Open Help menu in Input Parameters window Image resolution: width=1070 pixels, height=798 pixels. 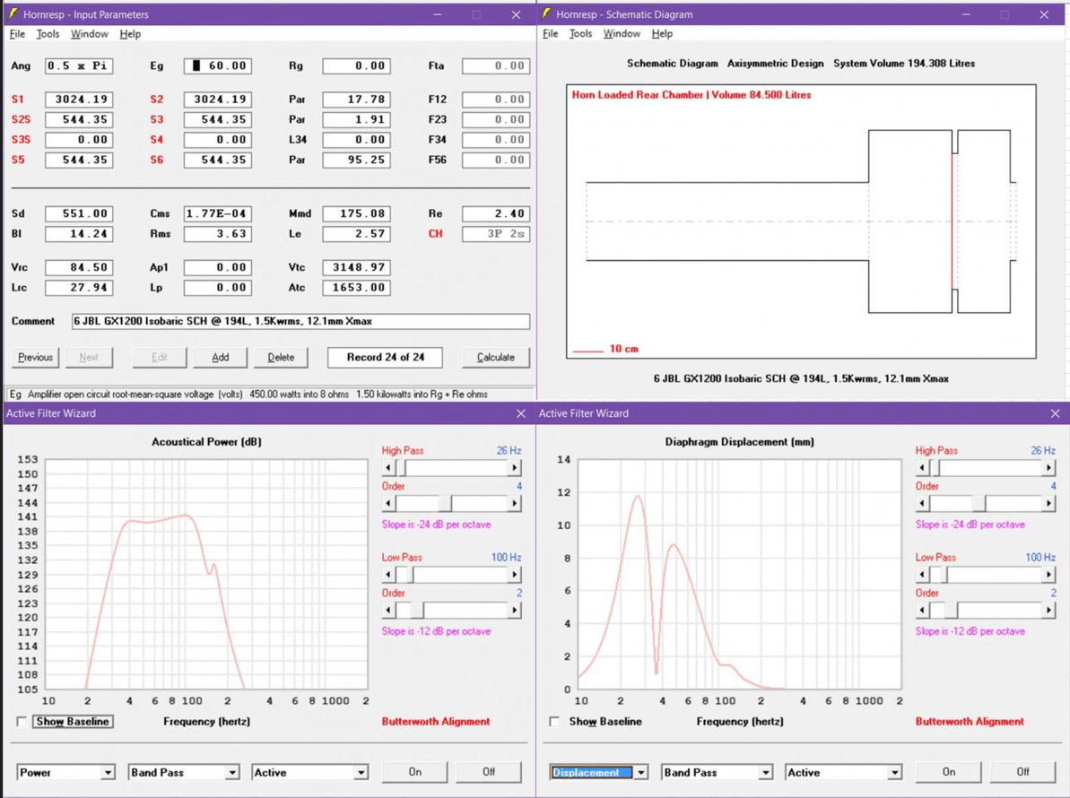tap(130, 34)
